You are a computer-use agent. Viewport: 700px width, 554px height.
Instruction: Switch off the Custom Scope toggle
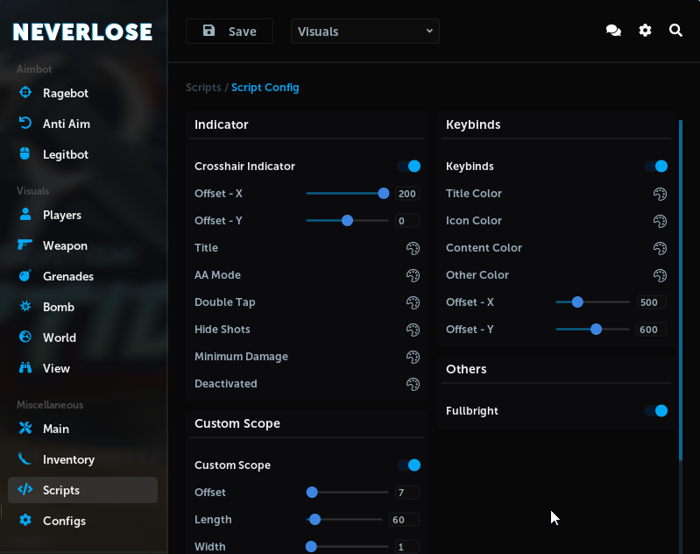tap(409, 465)
